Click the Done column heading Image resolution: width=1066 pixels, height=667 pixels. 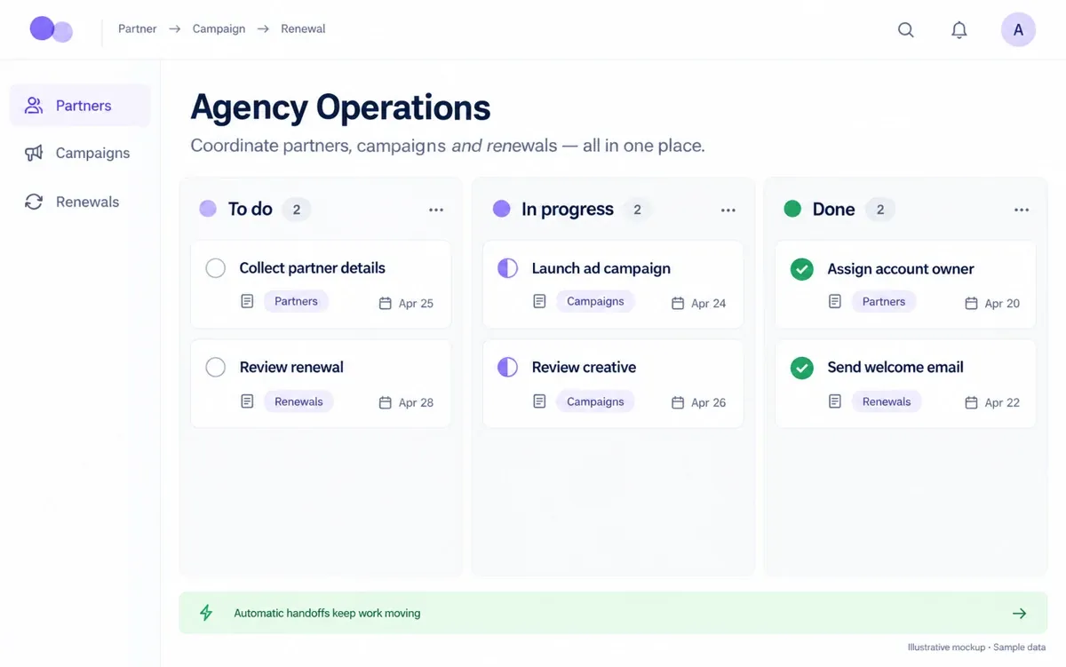[x=833, y=209]
